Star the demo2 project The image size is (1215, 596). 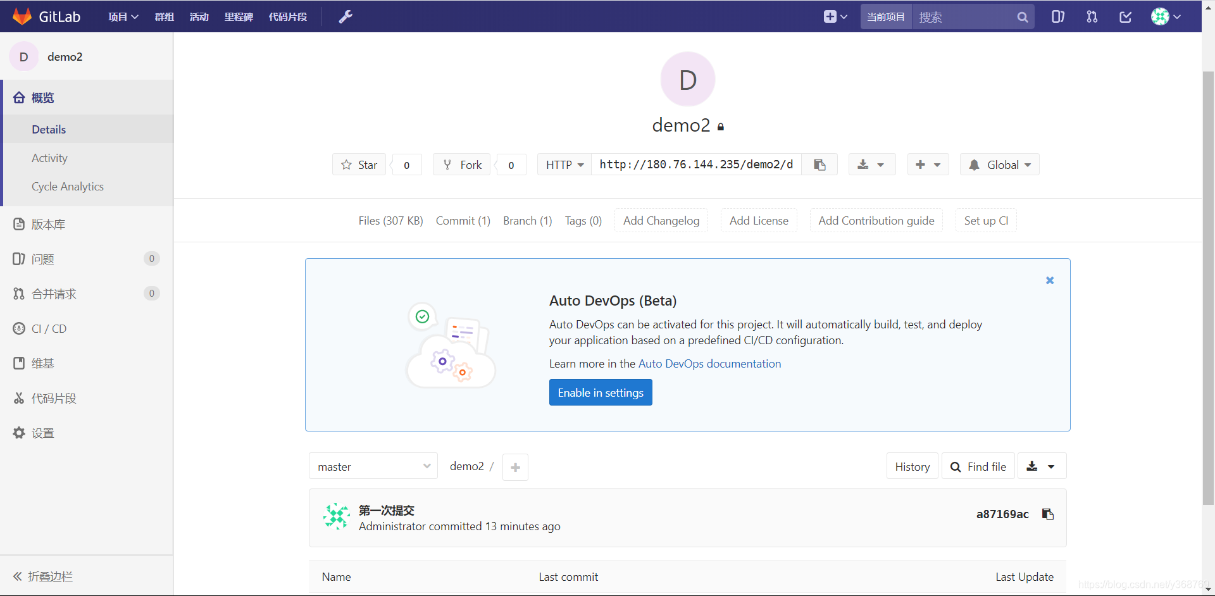(359, 165)
